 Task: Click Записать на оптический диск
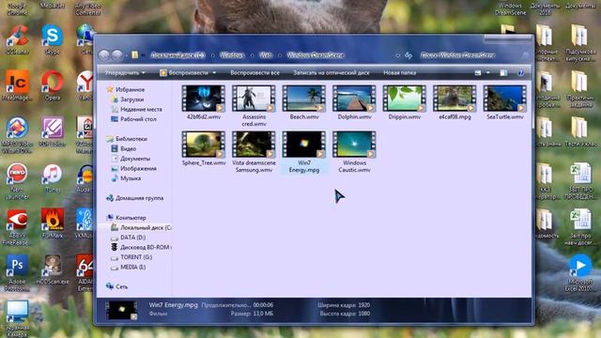tap(331, 73)
